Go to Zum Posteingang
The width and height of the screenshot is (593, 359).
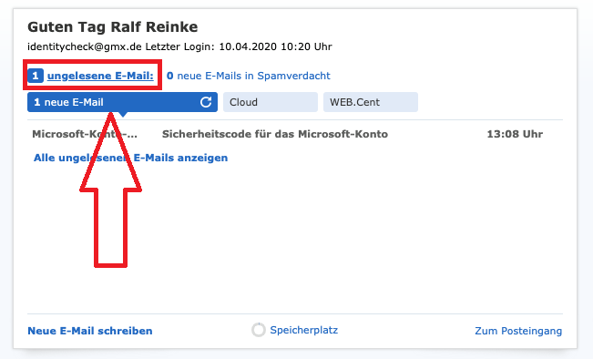click(518, 331)
